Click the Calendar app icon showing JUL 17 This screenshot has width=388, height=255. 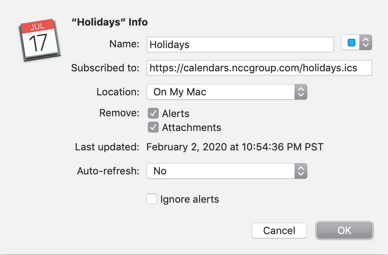point(40,40)
